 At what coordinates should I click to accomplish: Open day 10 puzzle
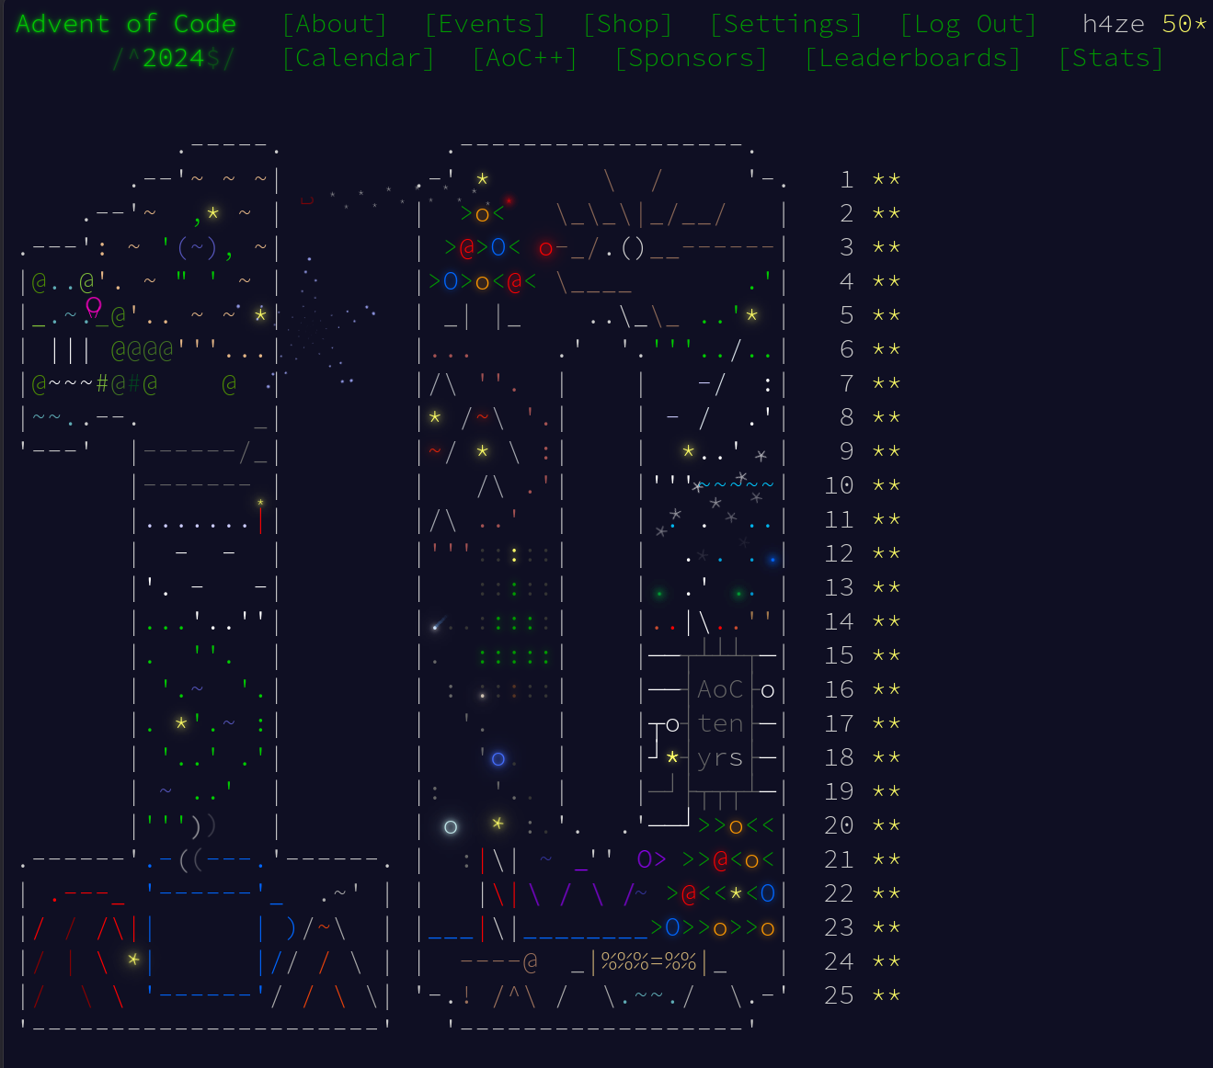click(x=840, y=485)
